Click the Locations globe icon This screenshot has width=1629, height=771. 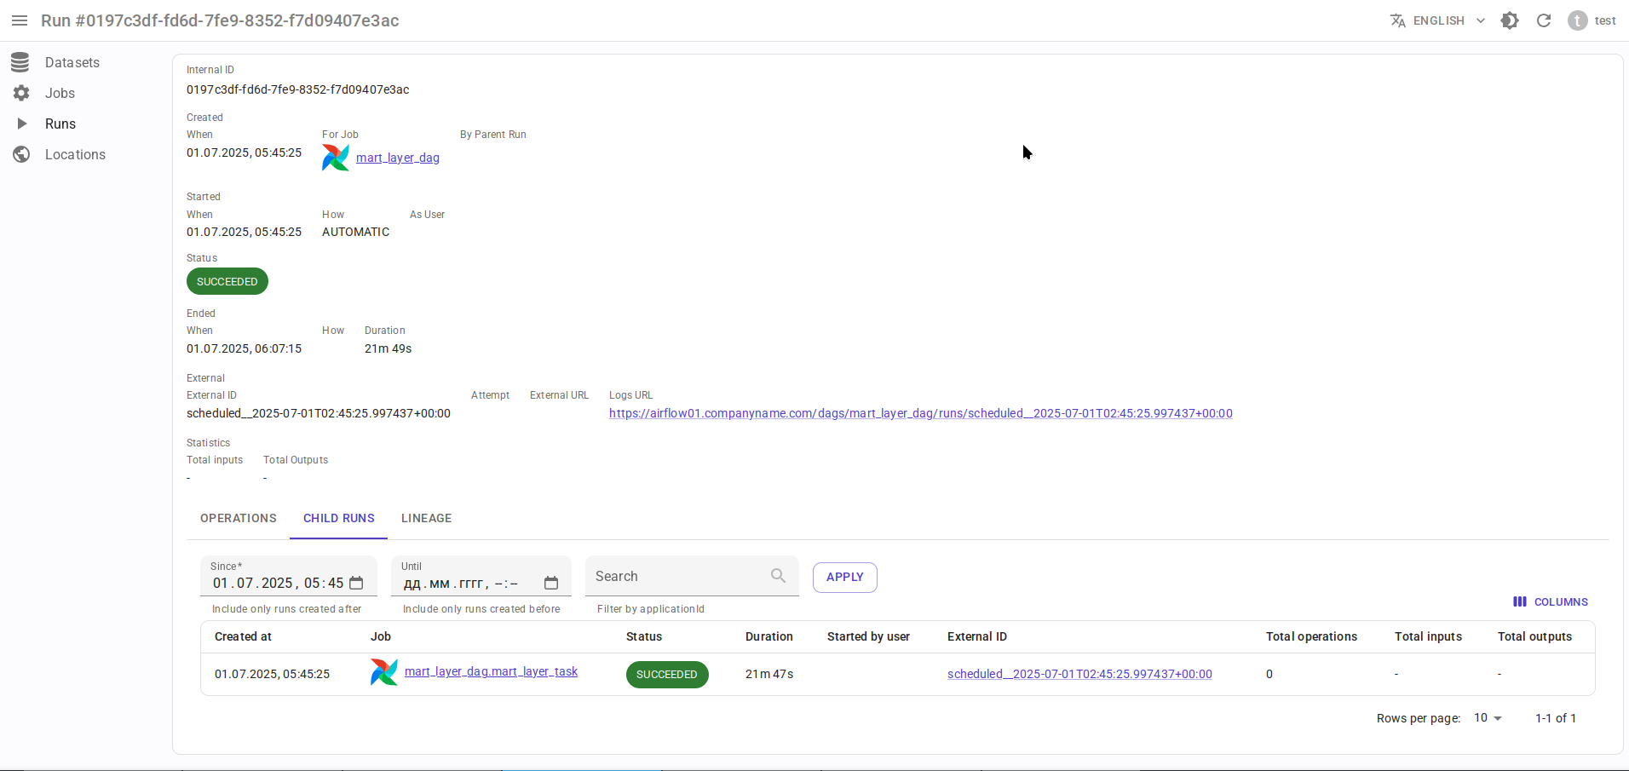21,154
